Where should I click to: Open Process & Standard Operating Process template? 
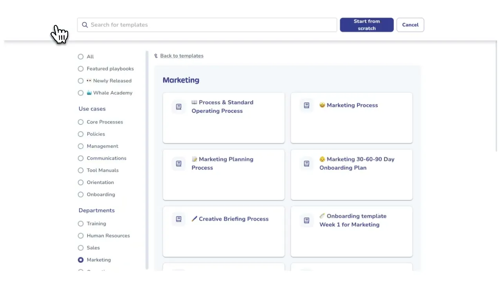[x=223, y=118]
